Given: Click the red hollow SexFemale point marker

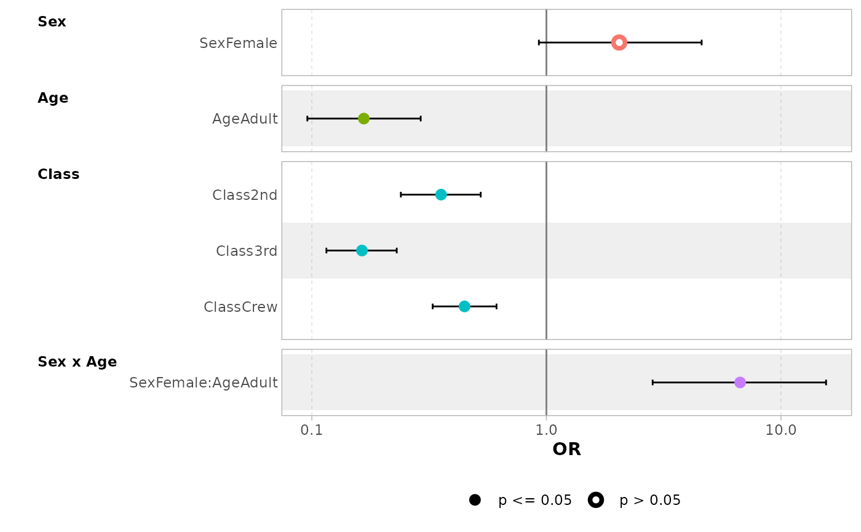Looking at the screenshot, I should coord(619,42).
